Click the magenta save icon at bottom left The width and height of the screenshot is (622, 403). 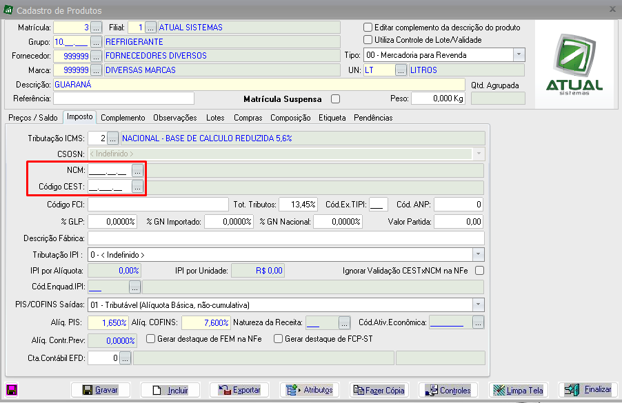point(12,390)
